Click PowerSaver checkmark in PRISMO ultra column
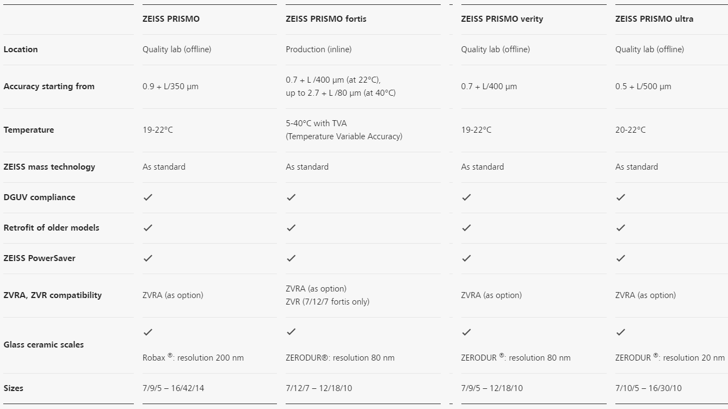Screen dimensions: 728x409 click(621, 258)
